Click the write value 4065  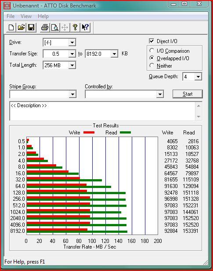(172, 141)
